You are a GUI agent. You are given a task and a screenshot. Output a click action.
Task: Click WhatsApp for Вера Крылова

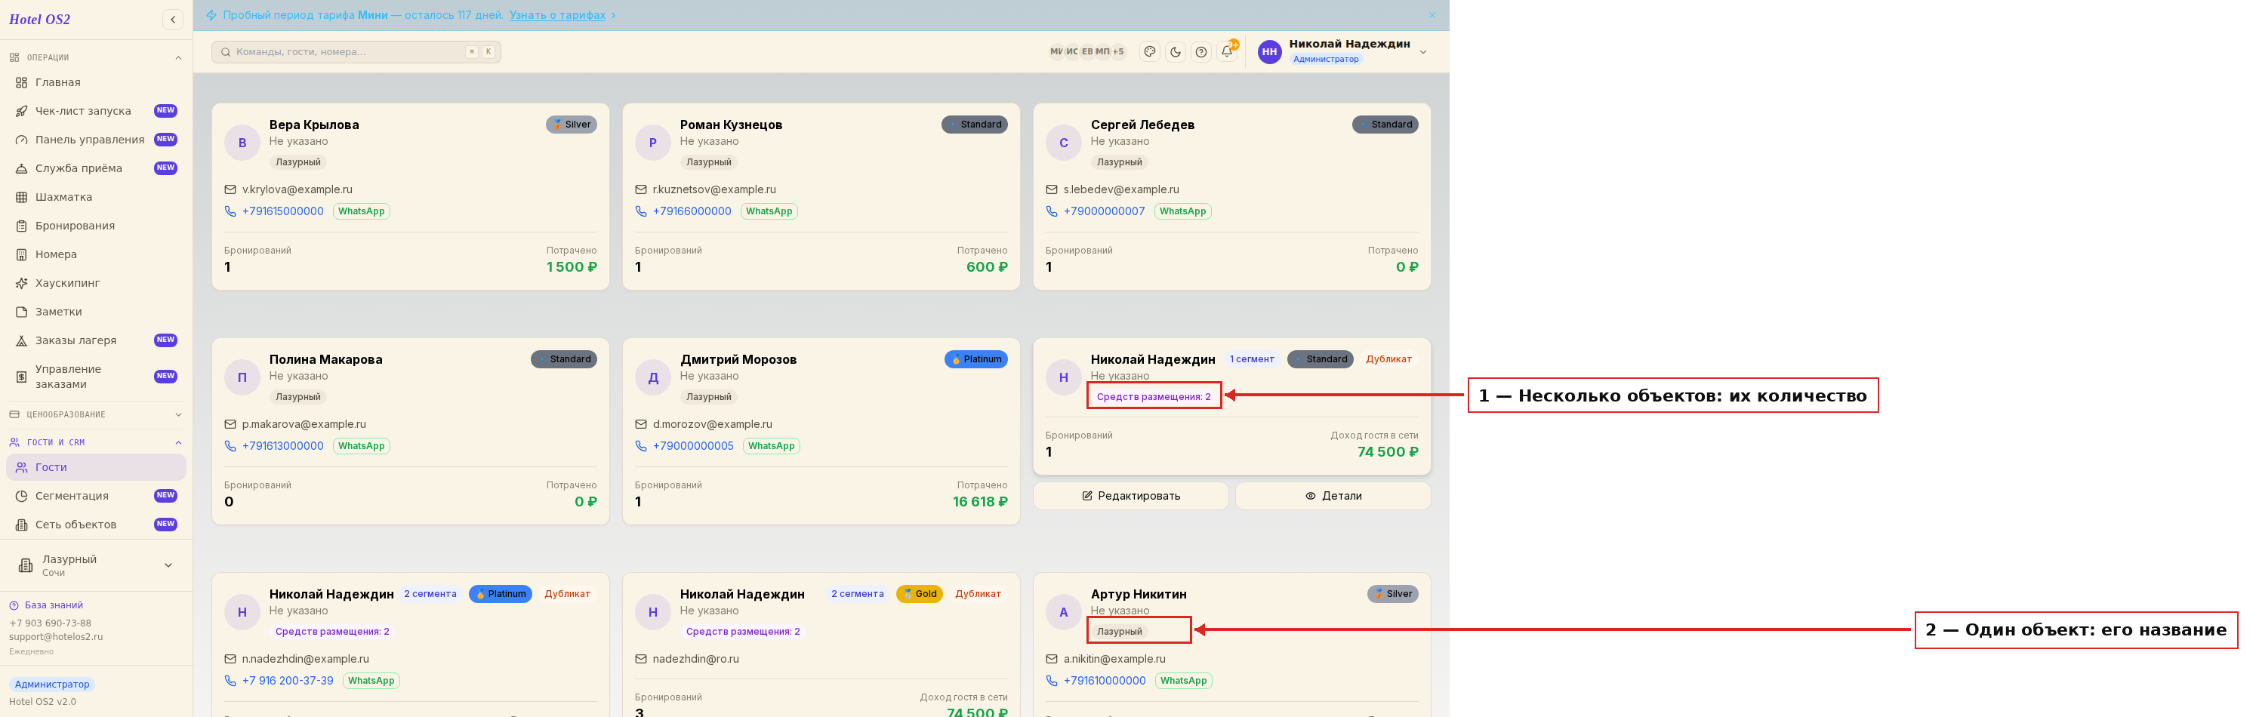362,211
